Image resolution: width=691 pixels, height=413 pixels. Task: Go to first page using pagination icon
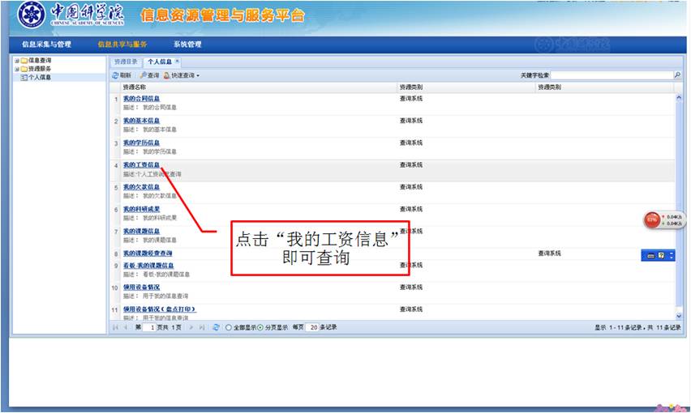coord(115,327)
